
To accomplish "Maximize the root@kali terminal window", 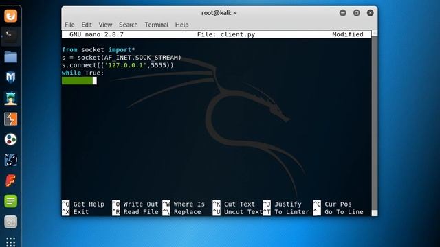I will [356, 13].
